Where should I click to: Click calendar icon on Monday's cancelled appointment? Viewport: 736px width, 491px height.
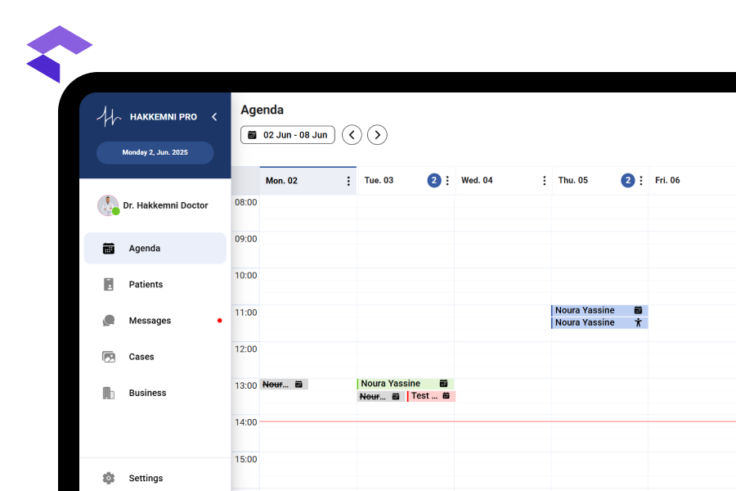(298, 385)
